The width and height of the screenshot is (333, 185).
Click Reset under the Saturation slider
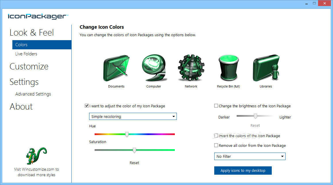click(x=134, y=163)
